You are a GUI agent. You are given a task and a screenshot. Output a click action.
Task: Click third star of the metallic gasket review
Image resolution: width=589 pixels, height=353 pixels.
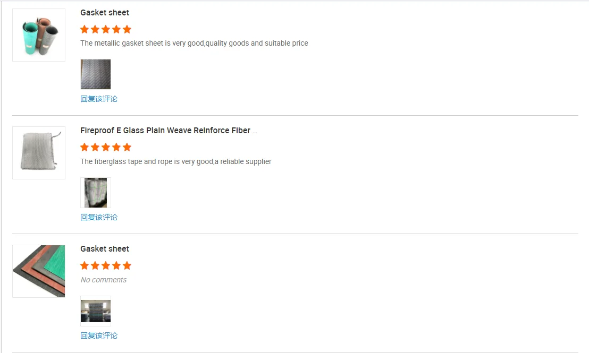click(x=106, y=29)
